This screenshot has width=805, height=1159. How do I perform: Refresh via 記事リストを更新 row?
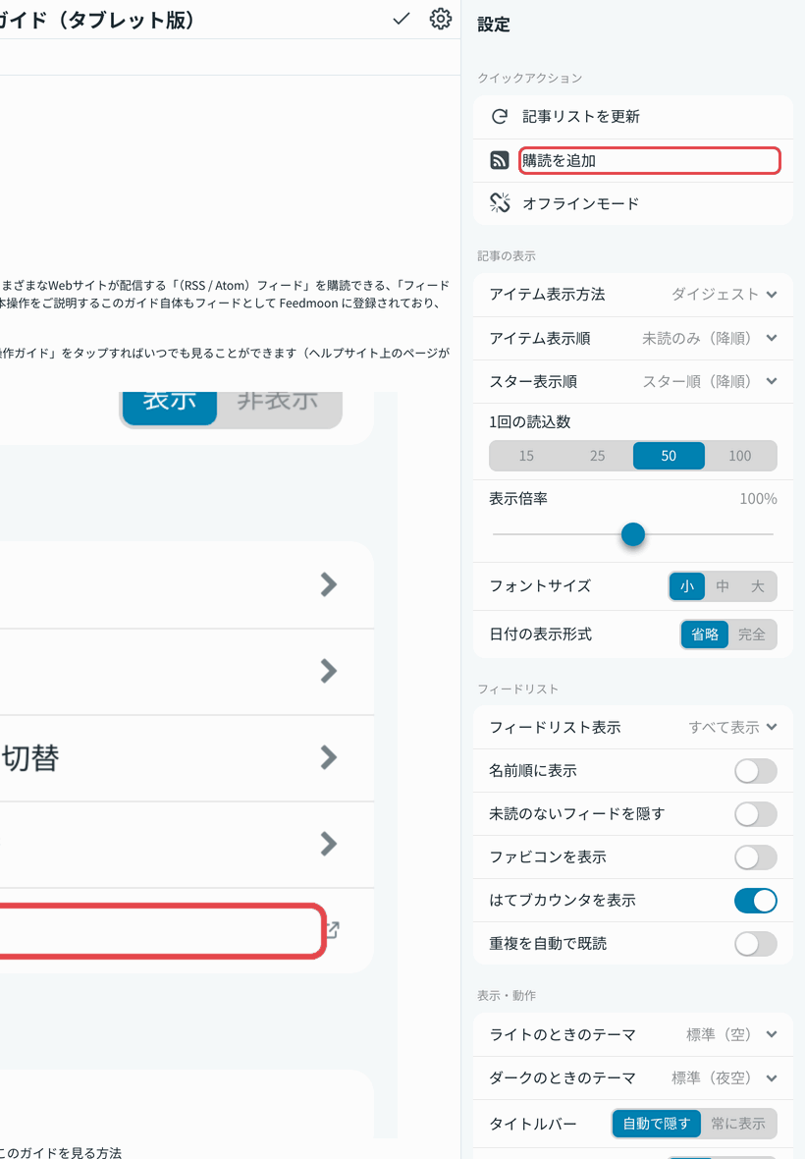633,117
